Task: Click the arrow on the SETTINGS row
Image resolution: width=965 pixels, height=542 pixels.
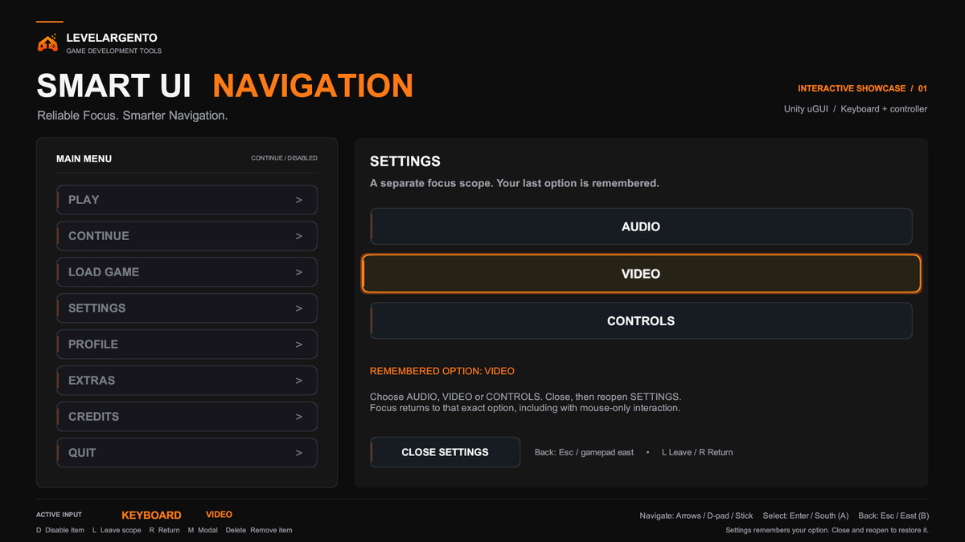Action: pyautogui.click(x=299, y=308)
